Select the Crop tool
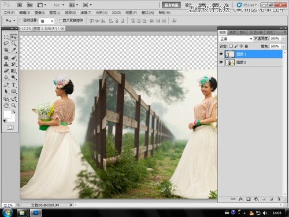This screenshot has width=289, height=217. pos(6,50)
